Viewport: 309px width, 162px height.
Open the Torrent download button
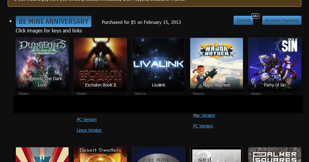(x=244, y=20)
